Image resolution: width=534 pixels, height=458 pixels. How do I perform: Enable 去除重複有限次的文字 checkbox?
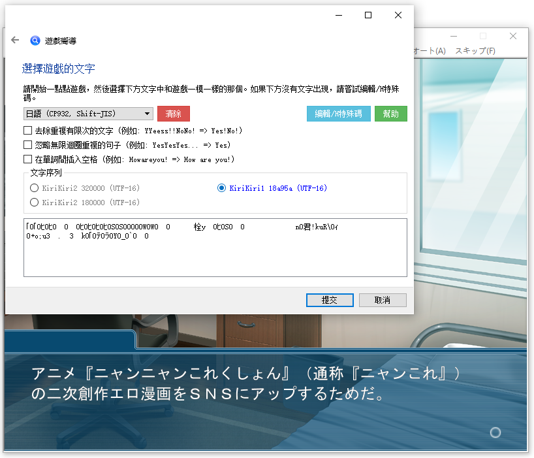point(27,131)
